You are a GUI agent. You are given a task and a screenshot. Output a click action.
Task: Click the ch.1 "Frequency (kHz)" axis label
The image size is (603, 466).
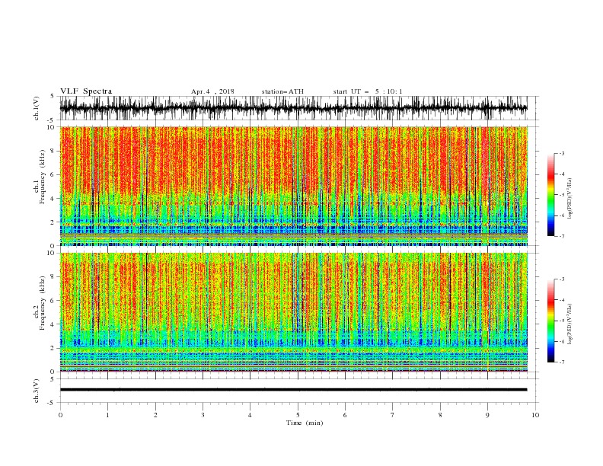click(43, 175)
